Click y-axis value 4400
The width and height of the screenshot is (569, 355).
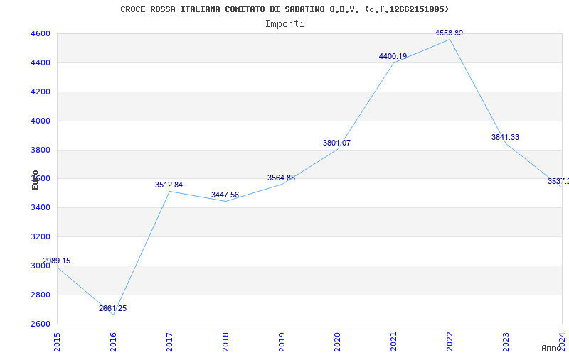pyautogui.click(x=41, y=62)
